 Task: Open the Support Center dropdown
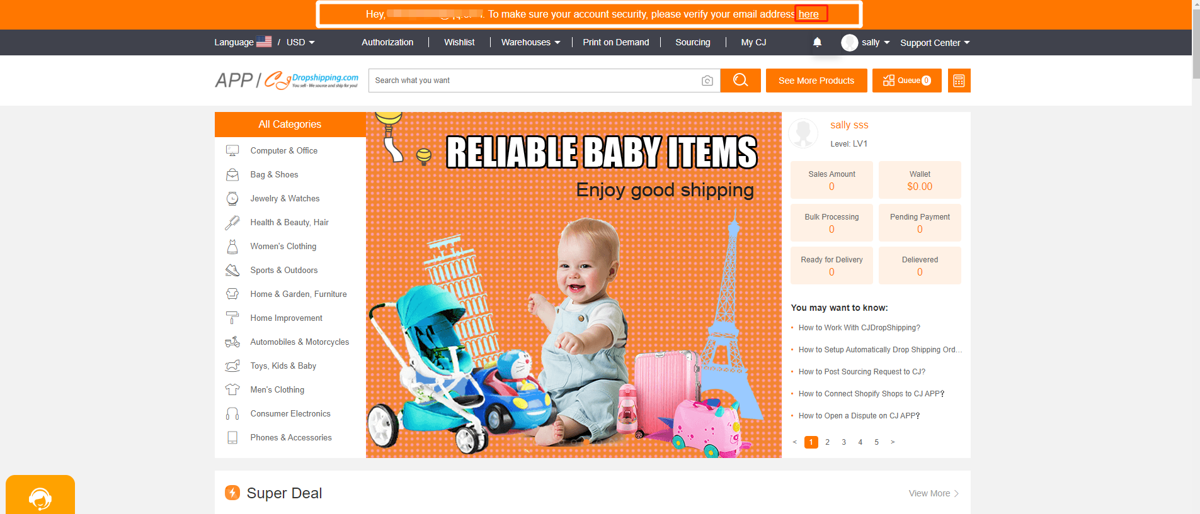pyautogui.click(x=934, y=43)
